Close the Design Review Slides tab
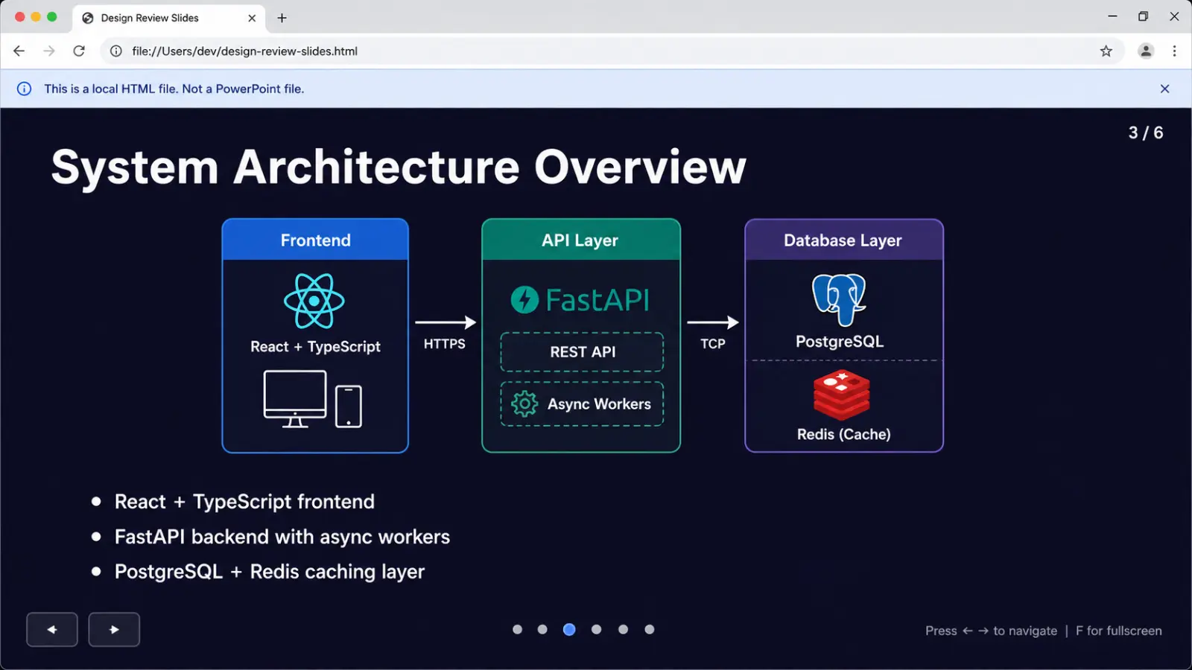1192x670 pixels. [252, 18]
